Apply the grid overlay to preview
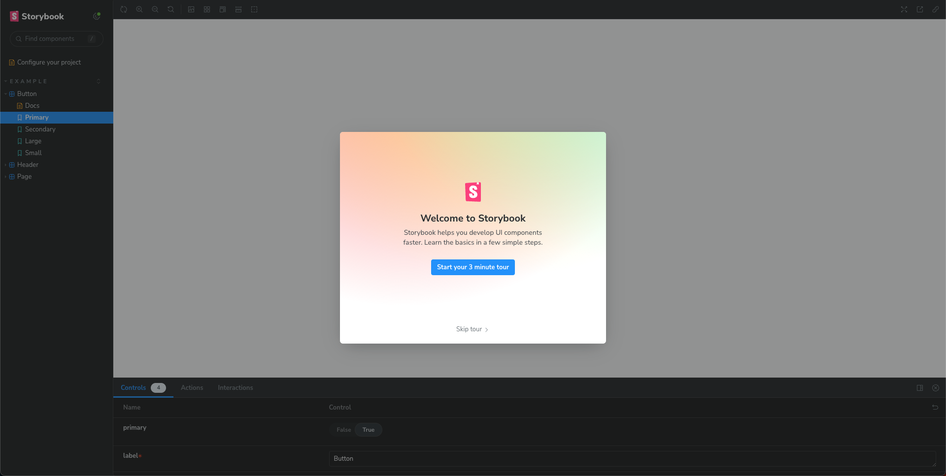Viewport: 946px width, 476px height. pos(207,9)
